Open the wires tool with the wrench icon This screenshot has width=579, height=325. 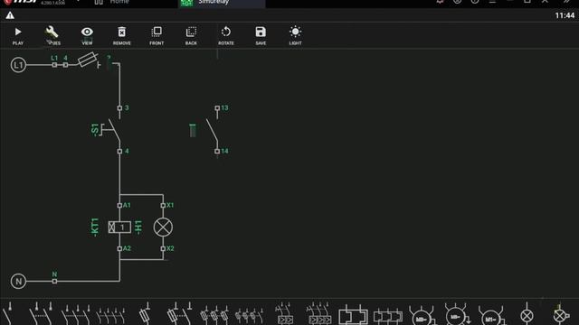pos(52,36)
